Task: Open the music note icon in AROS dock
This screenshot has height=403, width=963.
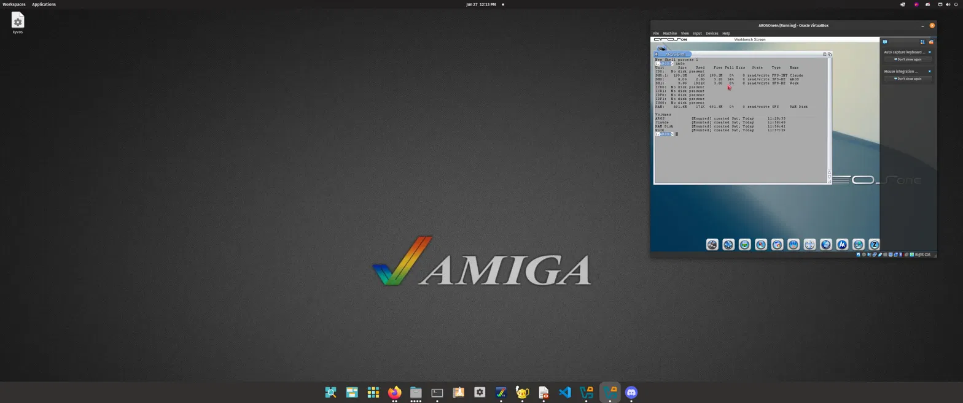Action: click(x=859, y=245)
